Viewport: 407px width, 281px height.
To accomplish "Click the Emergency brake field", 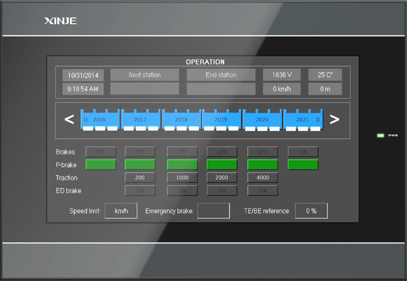I will [213, 211].
